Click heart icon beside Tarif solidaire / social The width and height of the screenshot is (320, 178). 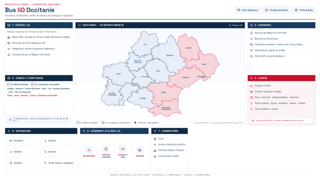point(252,109)
